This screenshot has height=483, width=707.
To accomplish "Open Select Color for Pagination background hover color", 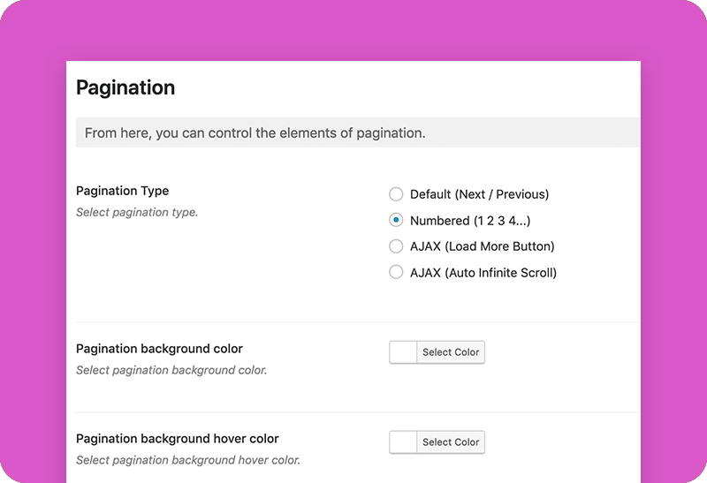I will (451, 442).
